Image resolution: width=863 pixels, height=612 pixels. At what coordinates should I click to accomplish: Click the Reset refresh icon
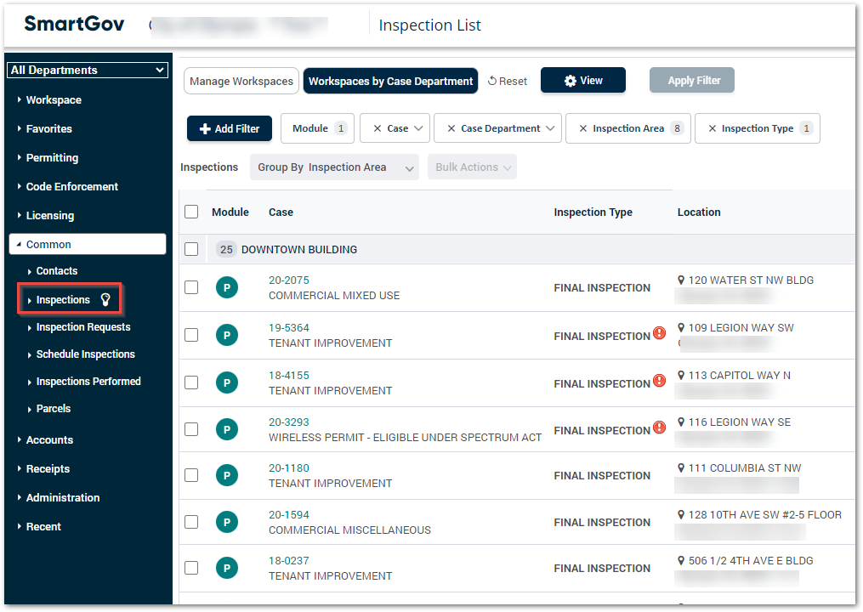tap(491, 80)
